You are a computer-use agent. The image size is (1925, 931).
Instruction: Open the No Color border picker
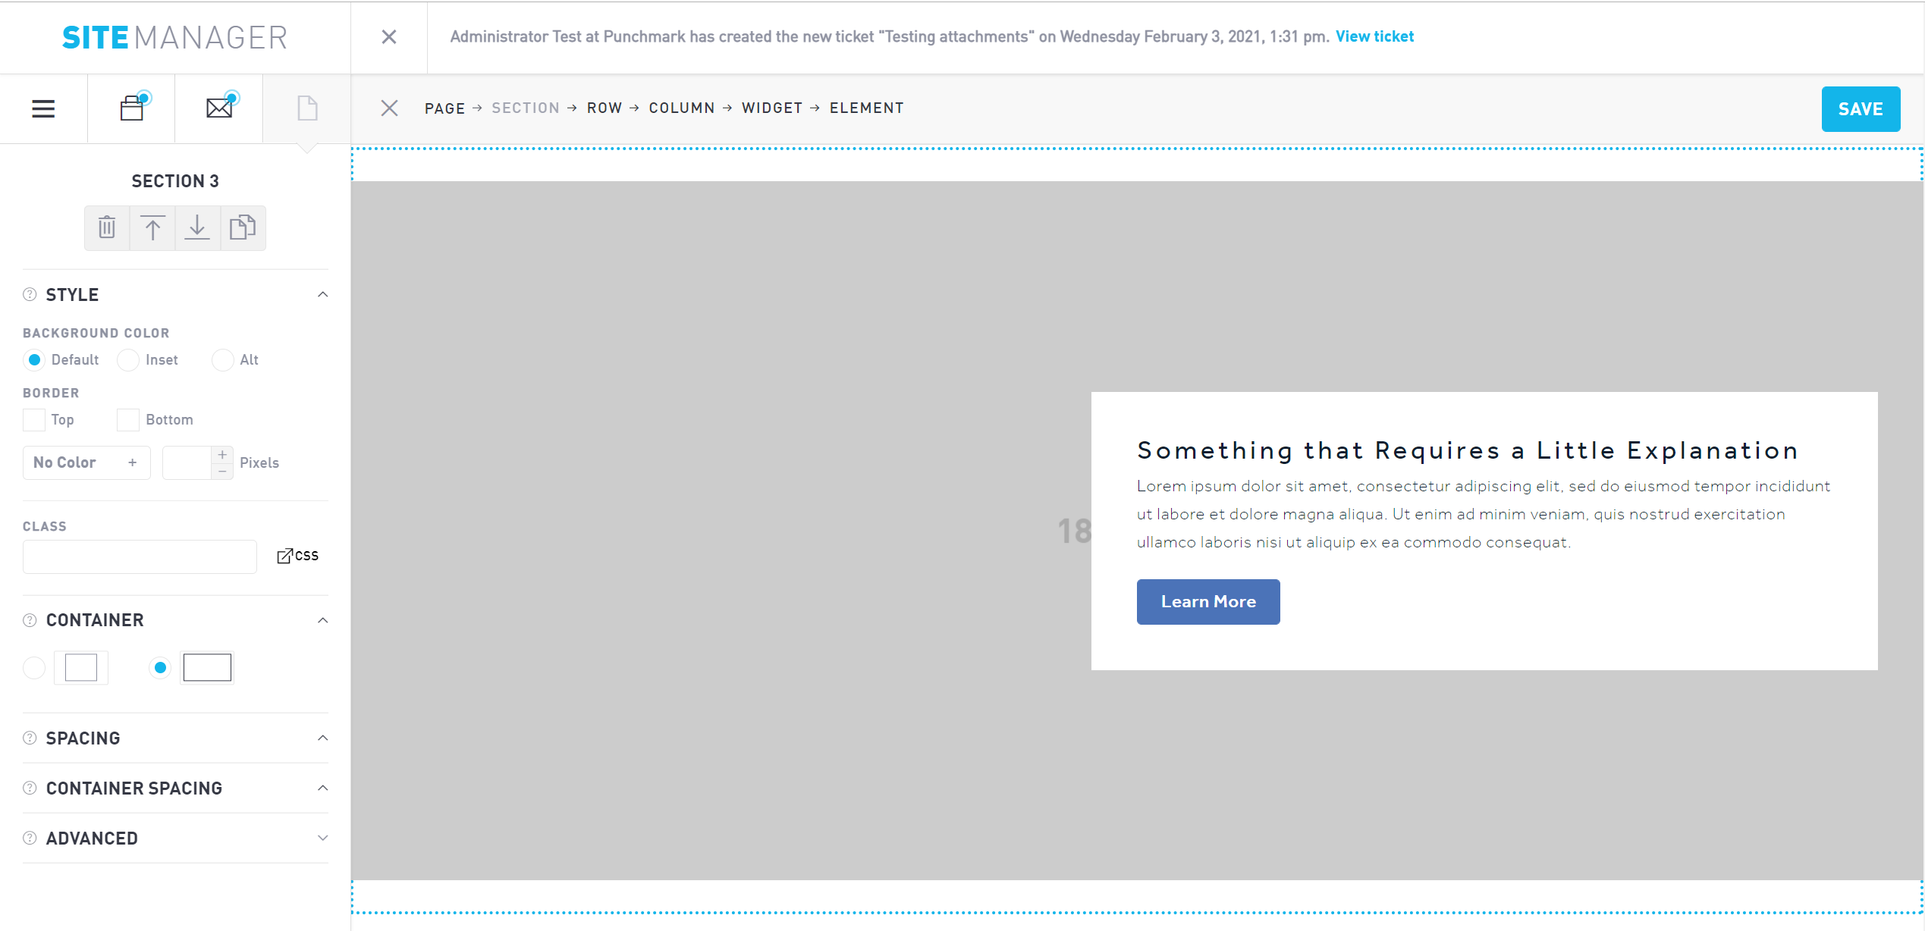(x=86, y=462)
